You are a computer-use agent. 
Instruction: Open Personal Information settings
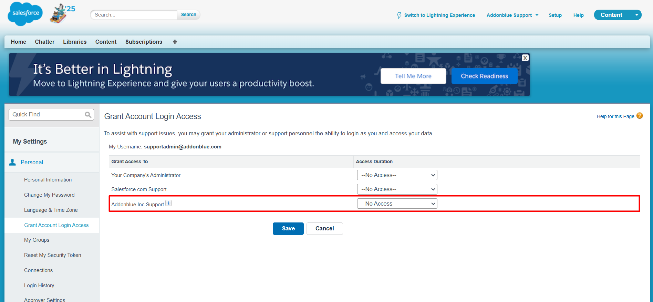(48, 180)
